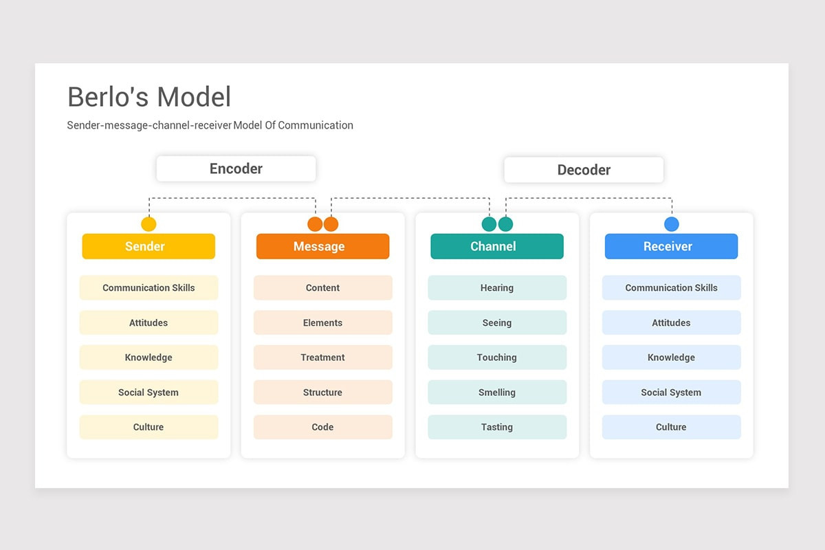This screenshot has height=550, width=825.
Task: Choose "Touching" in the Channel column
Action: [x=497, y=357]
